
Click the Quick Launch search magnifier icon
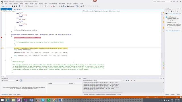tap(171, 1)
